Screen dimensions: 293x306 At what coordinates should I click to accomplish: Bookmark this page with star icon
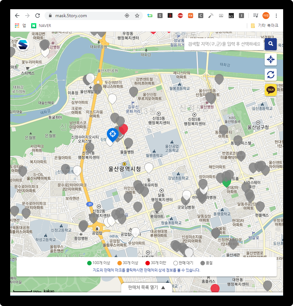137,16
